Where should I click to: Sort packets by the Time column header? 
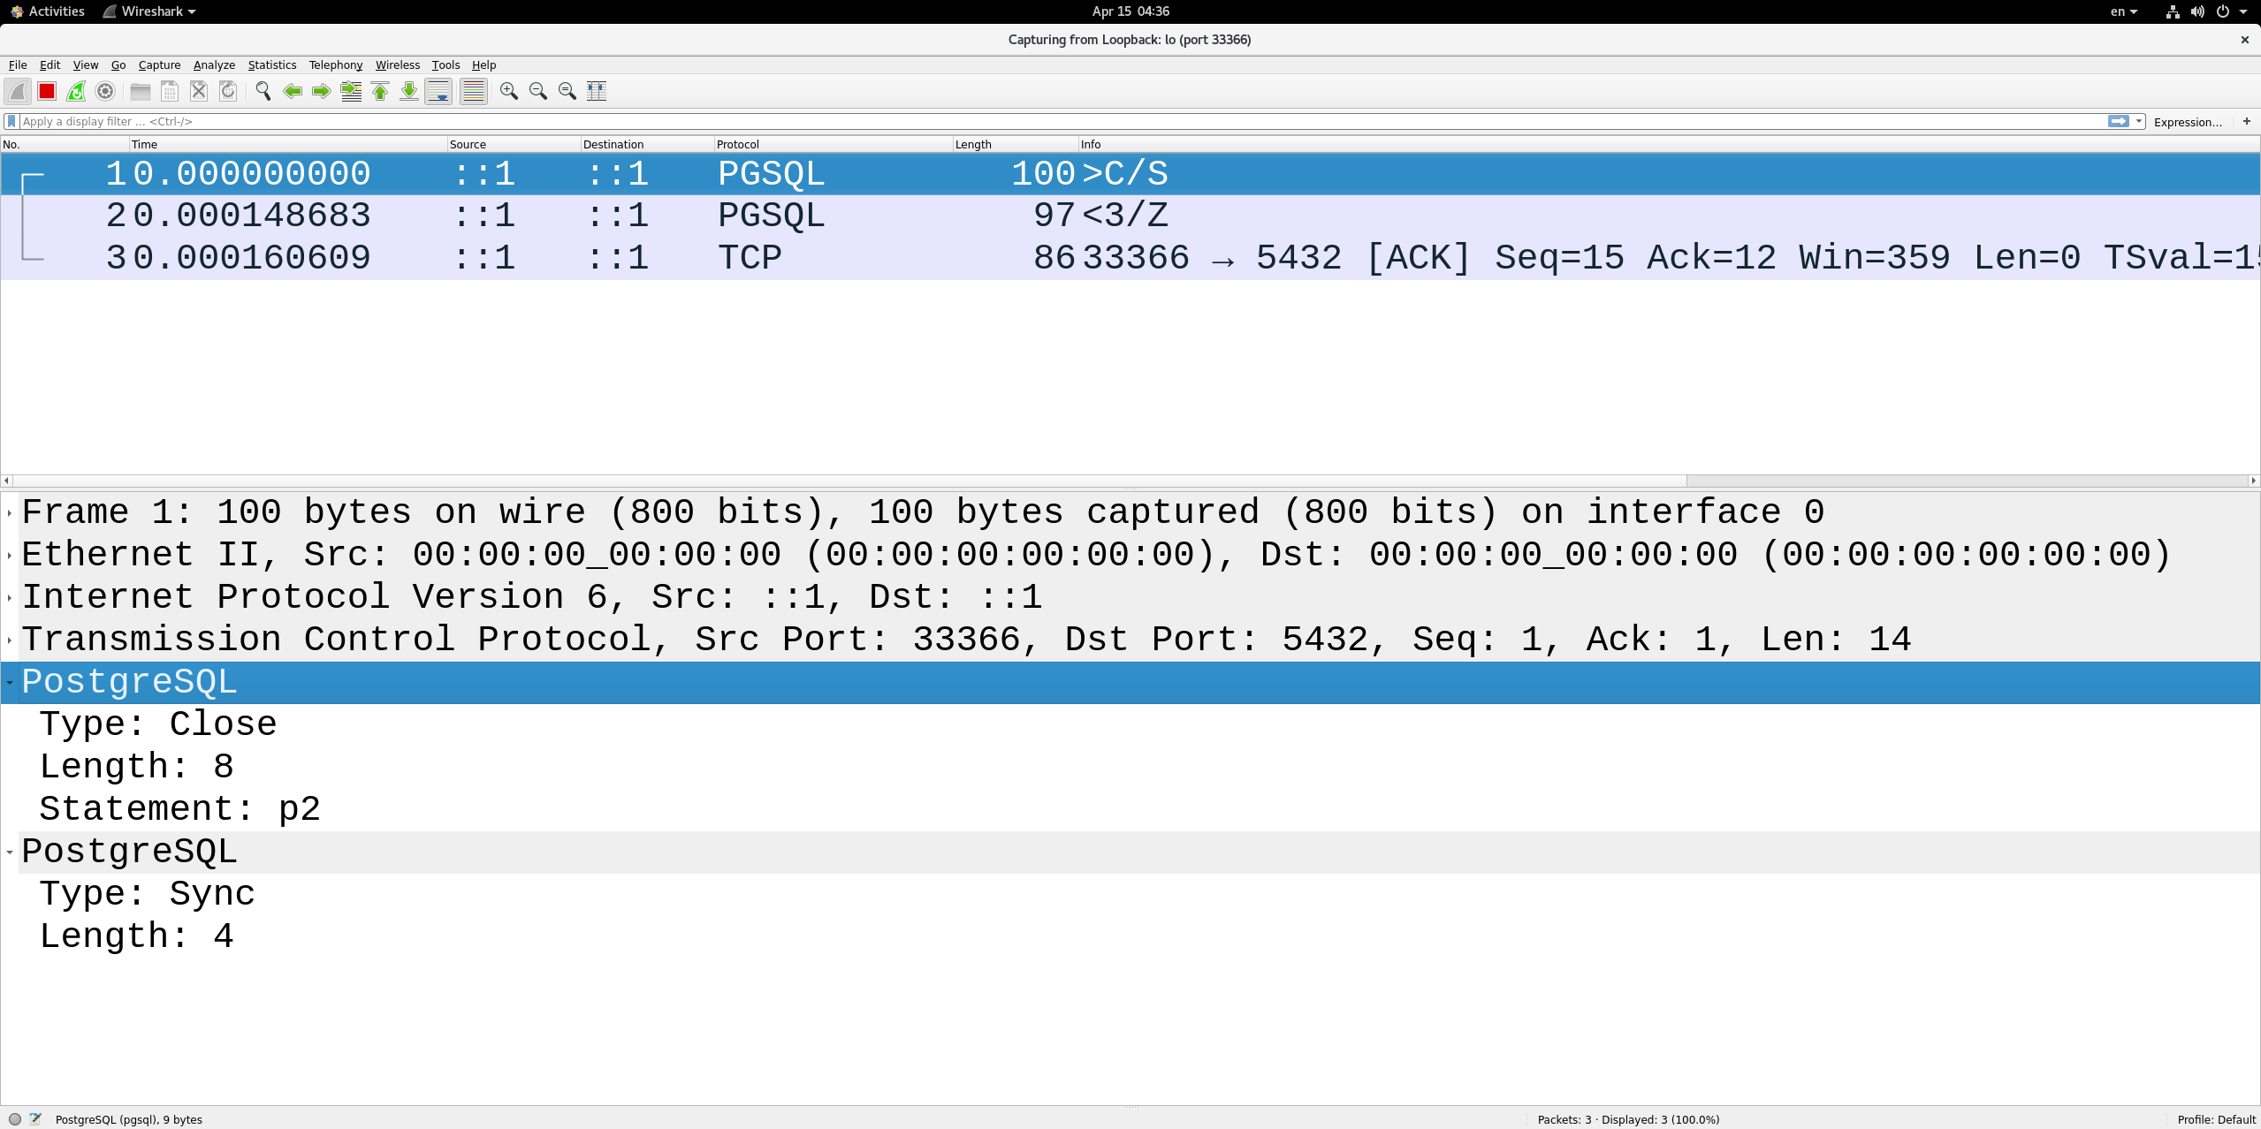click(x=288, y=144)
